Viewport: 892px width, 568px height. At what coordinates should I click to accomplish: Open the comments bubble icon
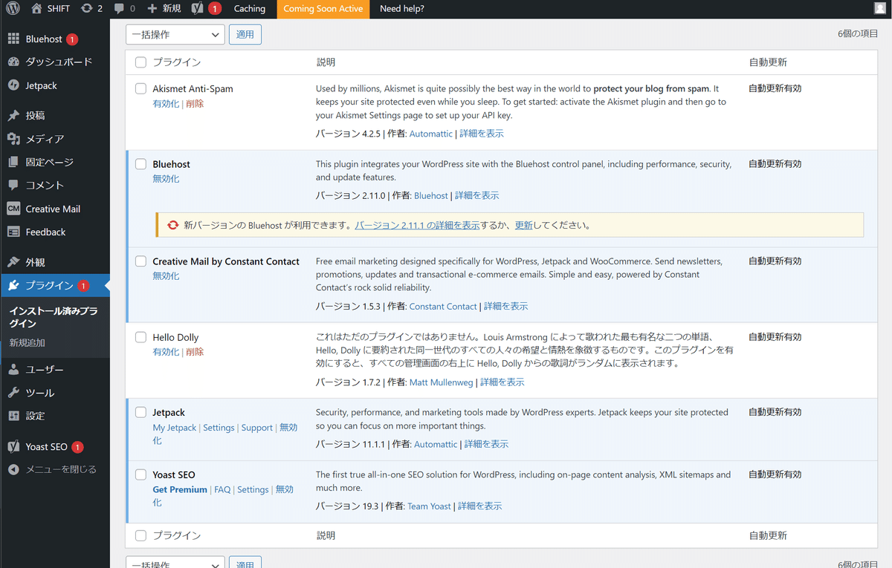pos(119,9)
